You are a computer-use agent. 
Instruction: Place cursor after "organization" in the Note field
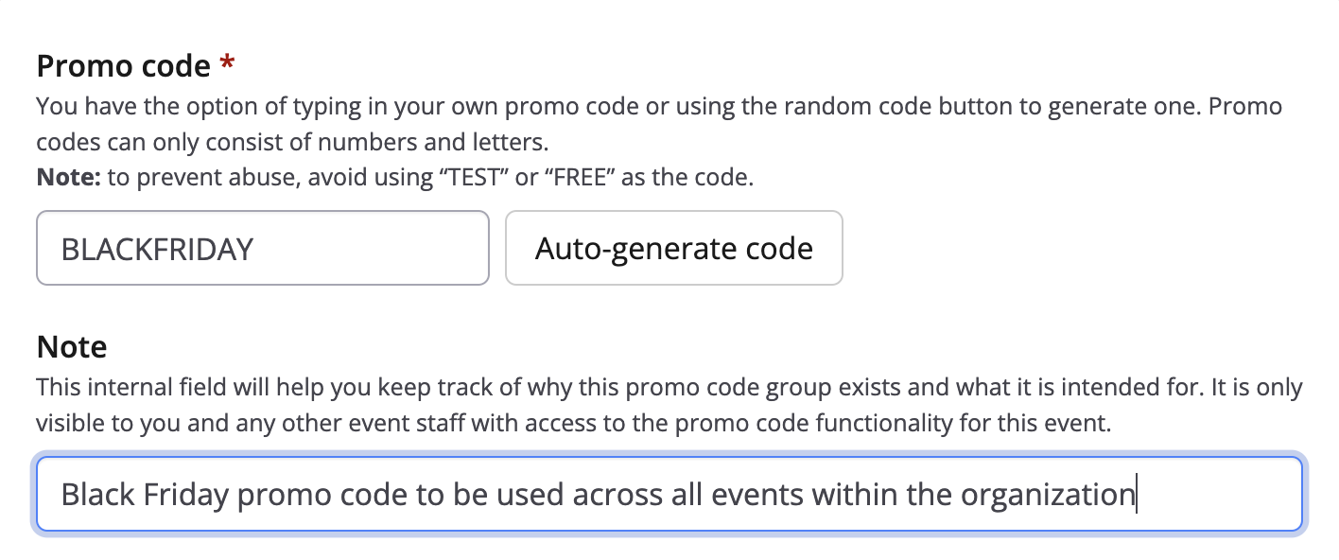click(x=1136, y=494)
